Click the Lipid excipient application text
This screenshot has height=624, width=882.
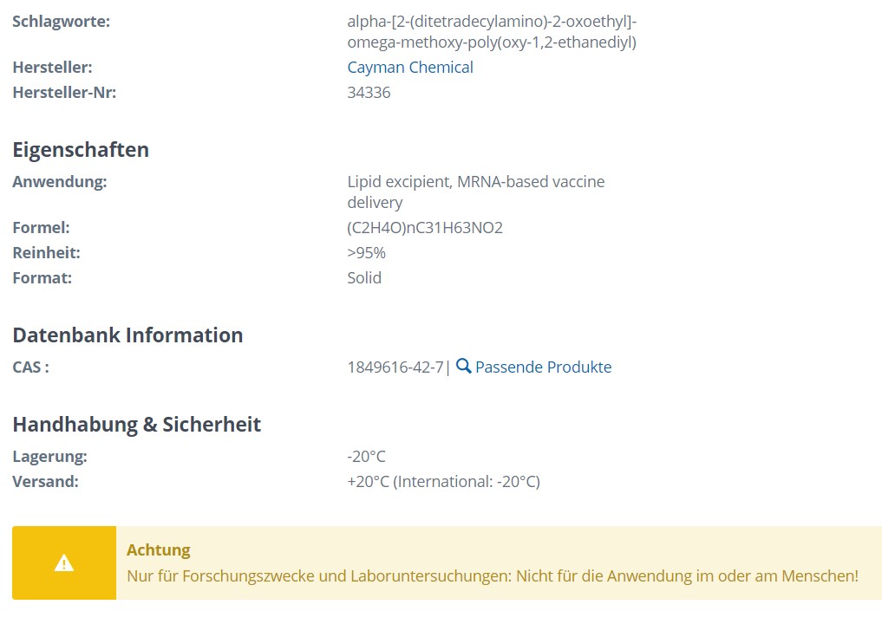(x=476, y=192)
